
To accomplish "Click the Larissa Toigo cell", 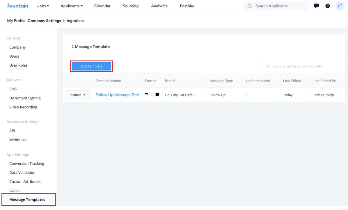I will 323,95.
